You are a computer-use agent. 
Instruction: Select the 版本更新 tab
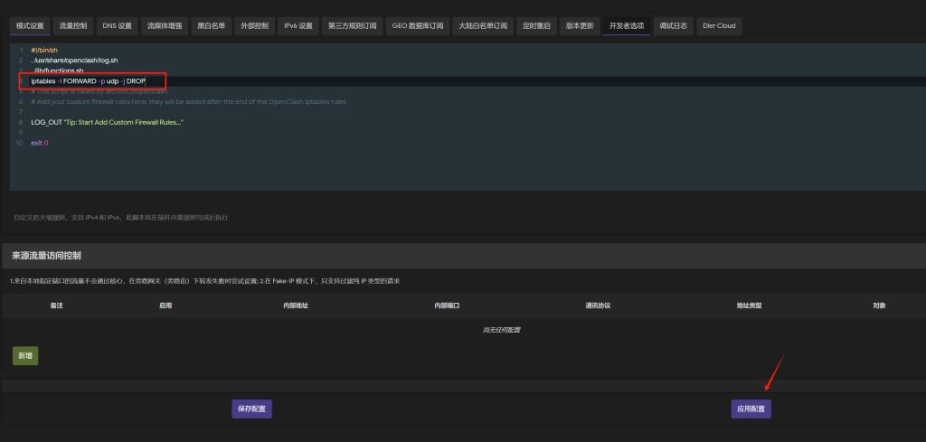point(580,26)
